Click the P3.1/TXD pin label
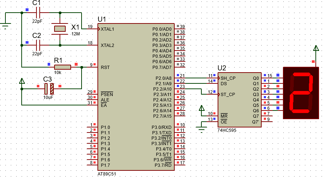323x178 pixels. (162, 133)
